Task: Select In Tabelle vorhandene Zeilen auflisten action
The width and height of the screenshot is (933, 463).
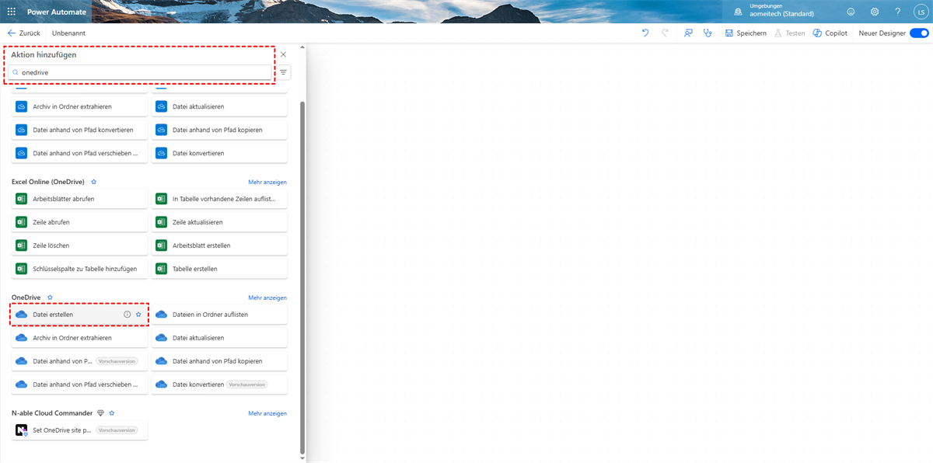Action: [x=219, y=199]
